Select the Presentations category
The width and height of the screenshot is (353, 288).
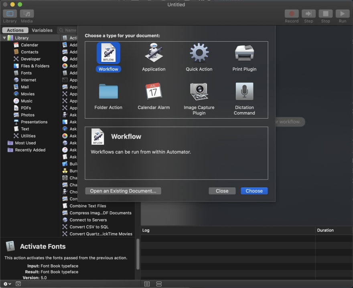34,122
